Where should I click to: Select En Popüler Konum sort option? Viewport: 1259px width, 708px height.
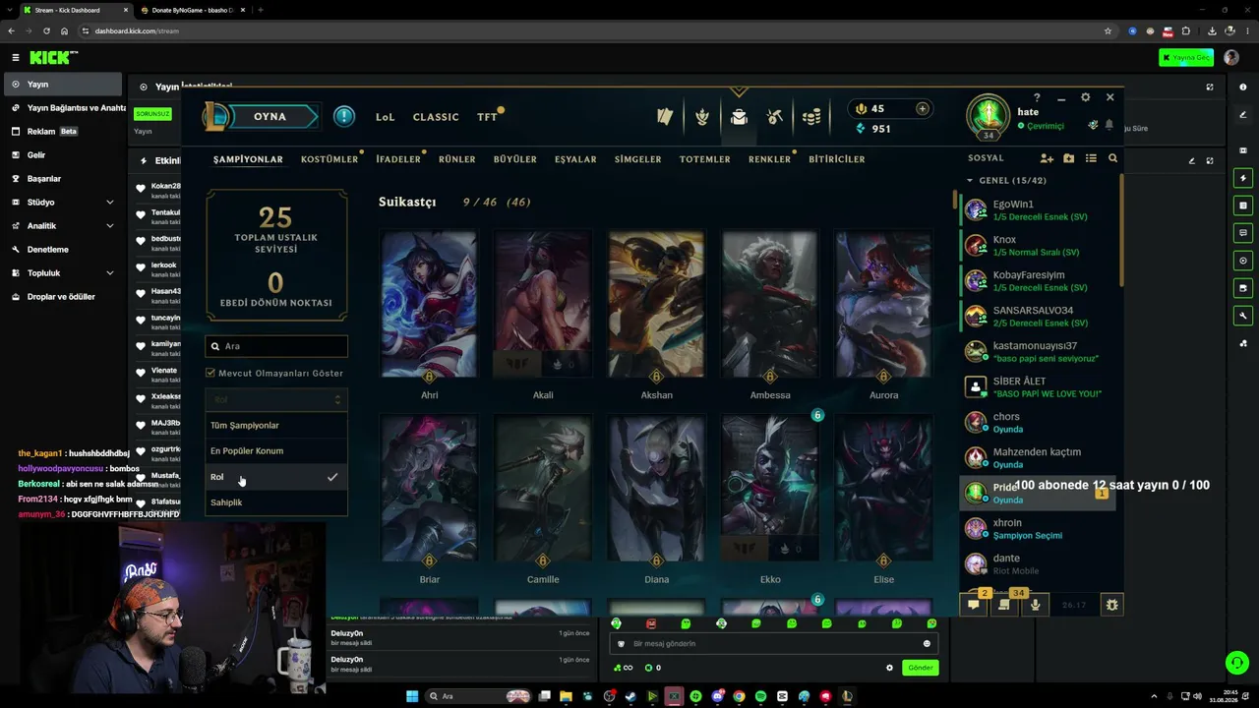pyautogui.click(x=276, y=450)
